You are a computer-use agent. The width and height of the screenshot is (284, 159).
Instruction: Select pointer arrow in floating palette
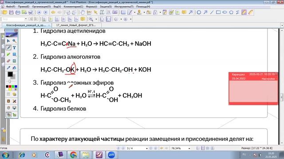tap(8, 41)
